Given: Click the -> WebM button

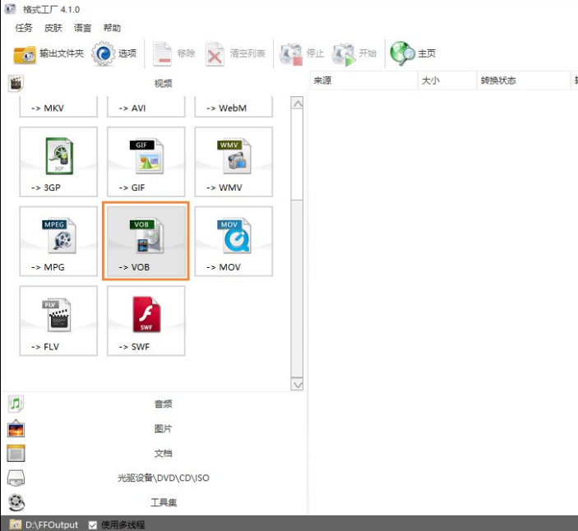Looking at the screenshot, I should (x=234, y=107).
